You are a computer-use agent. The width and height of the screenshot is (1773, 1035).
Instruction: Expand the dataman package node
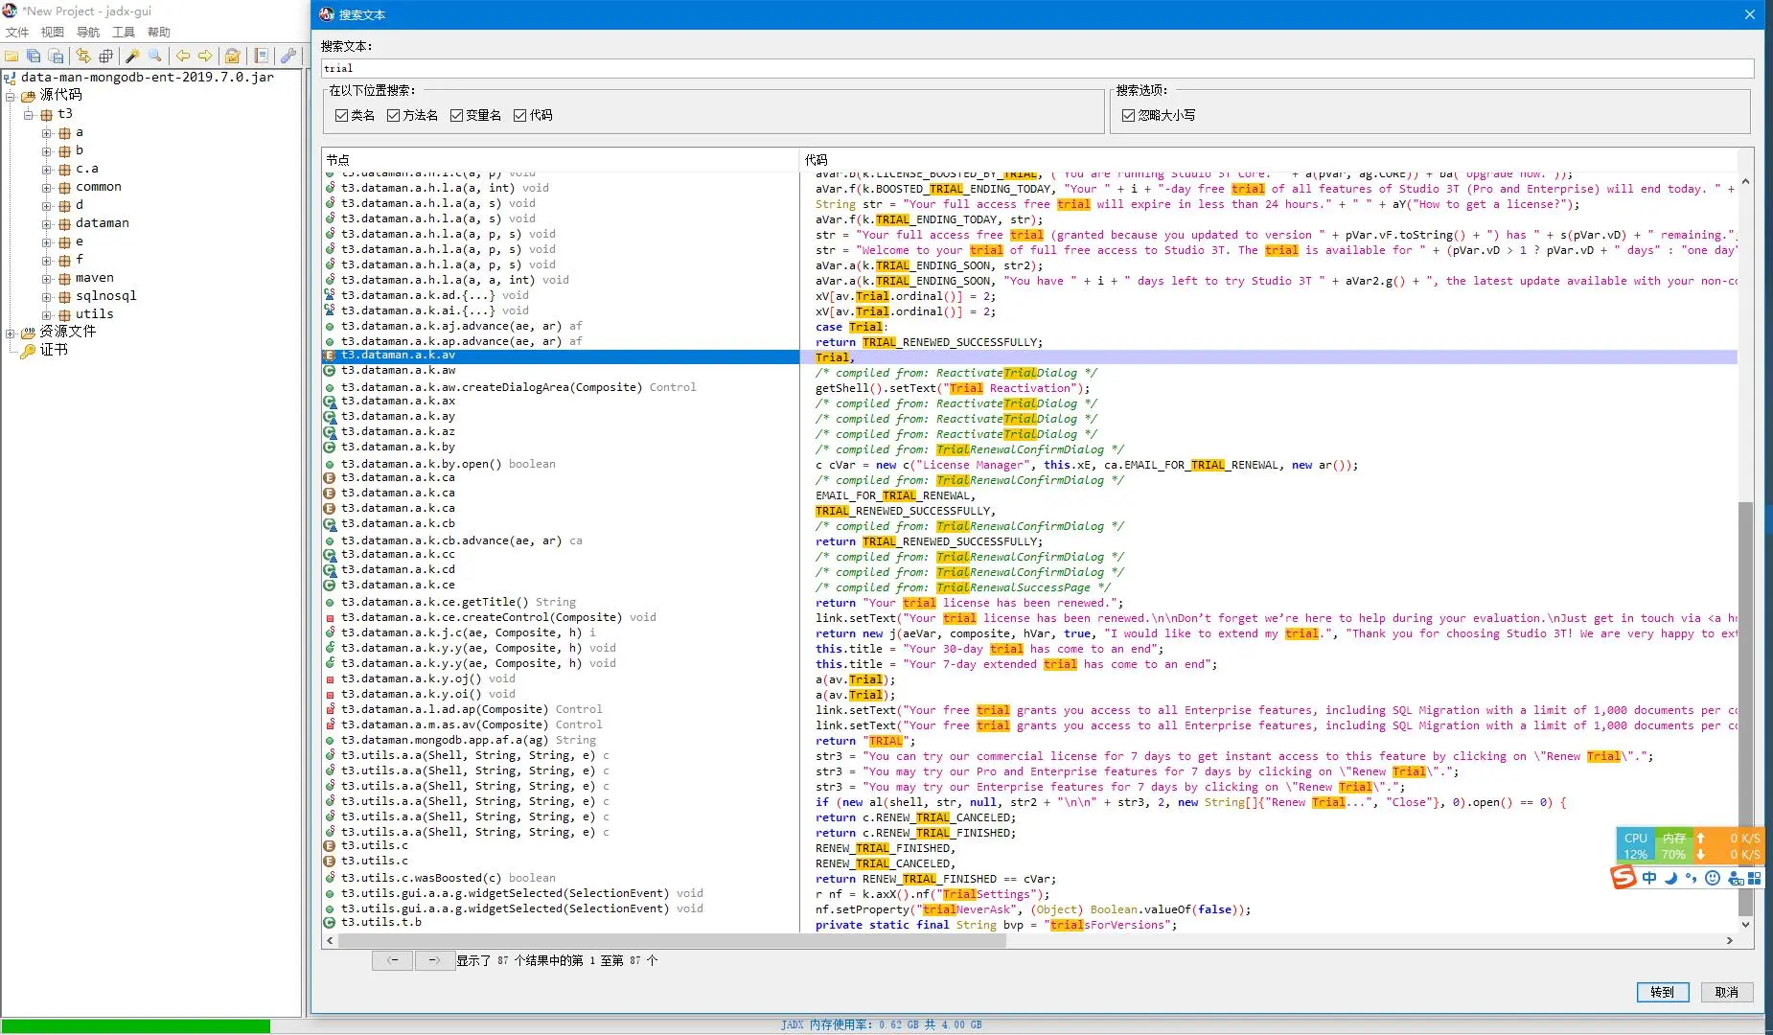click(47, 224)
